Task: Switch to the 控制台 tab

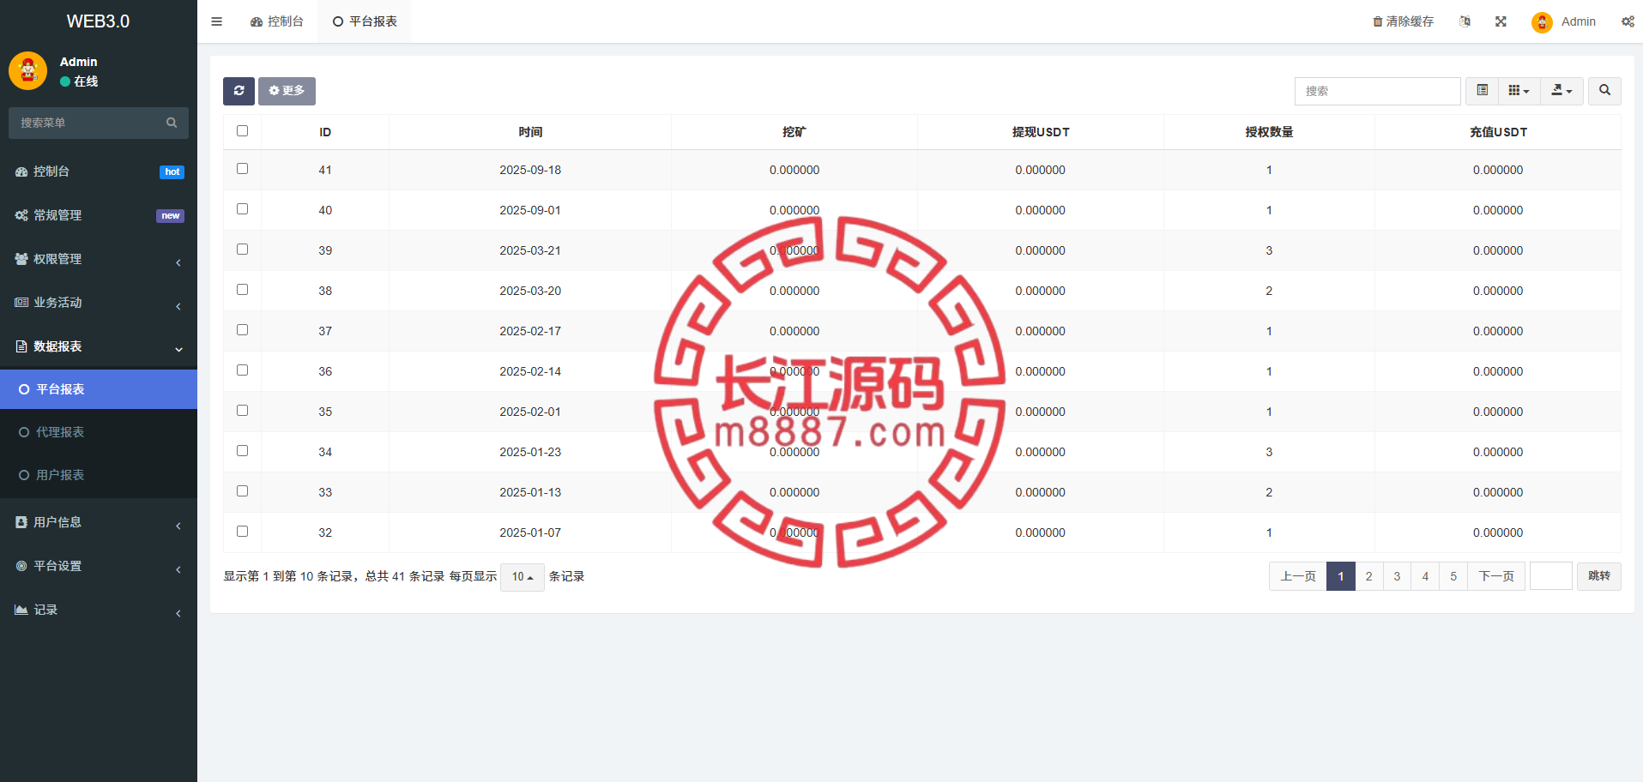Action: tap(277, 21)
